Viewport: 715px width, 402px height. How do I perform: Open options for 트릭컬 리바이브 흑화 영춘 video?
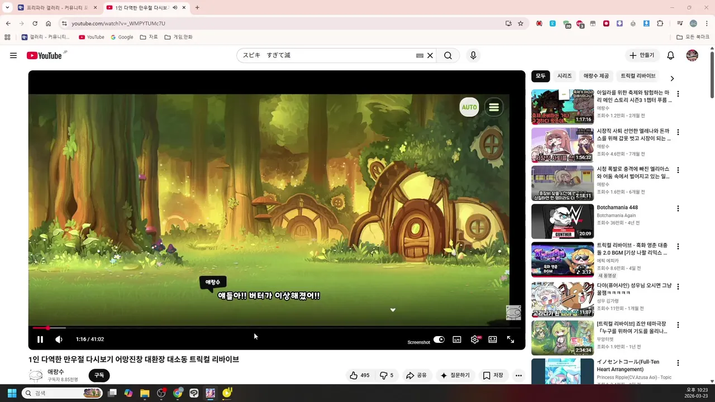(678, 247)
